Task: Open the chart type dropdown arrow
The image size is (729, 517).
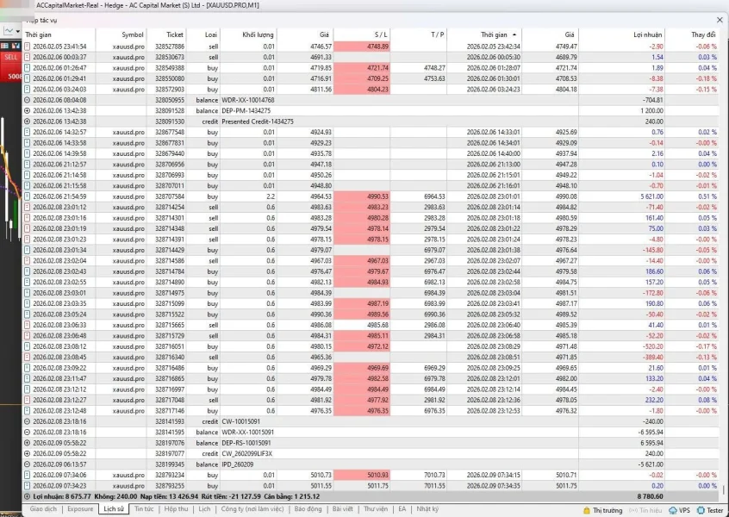Action: (18, 31)
